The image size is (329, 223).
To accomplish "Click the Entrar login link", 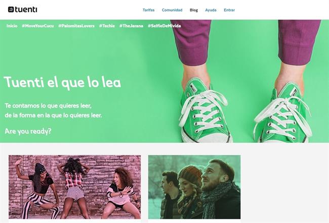I will [x=229, y=10].
